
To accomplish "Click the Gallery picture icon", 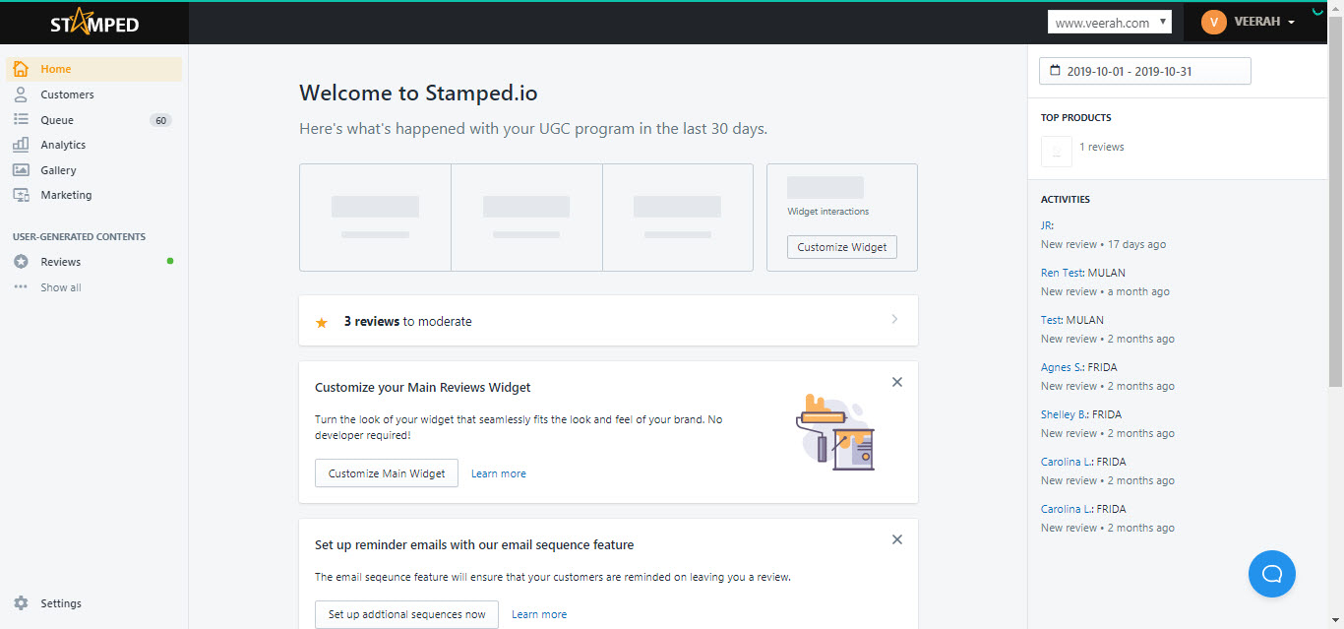I will click(21, 170).
